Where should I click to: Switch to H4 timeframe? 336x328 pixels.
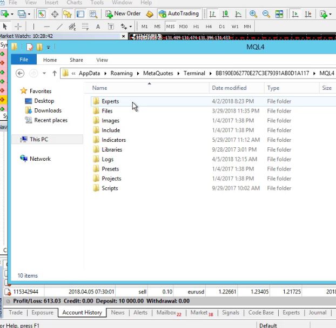[x=209, y=27]
